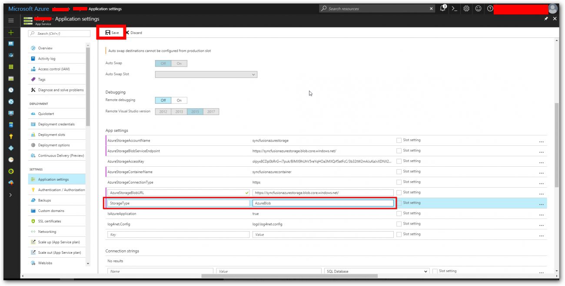Open the account avatar menu

point(552,8)
